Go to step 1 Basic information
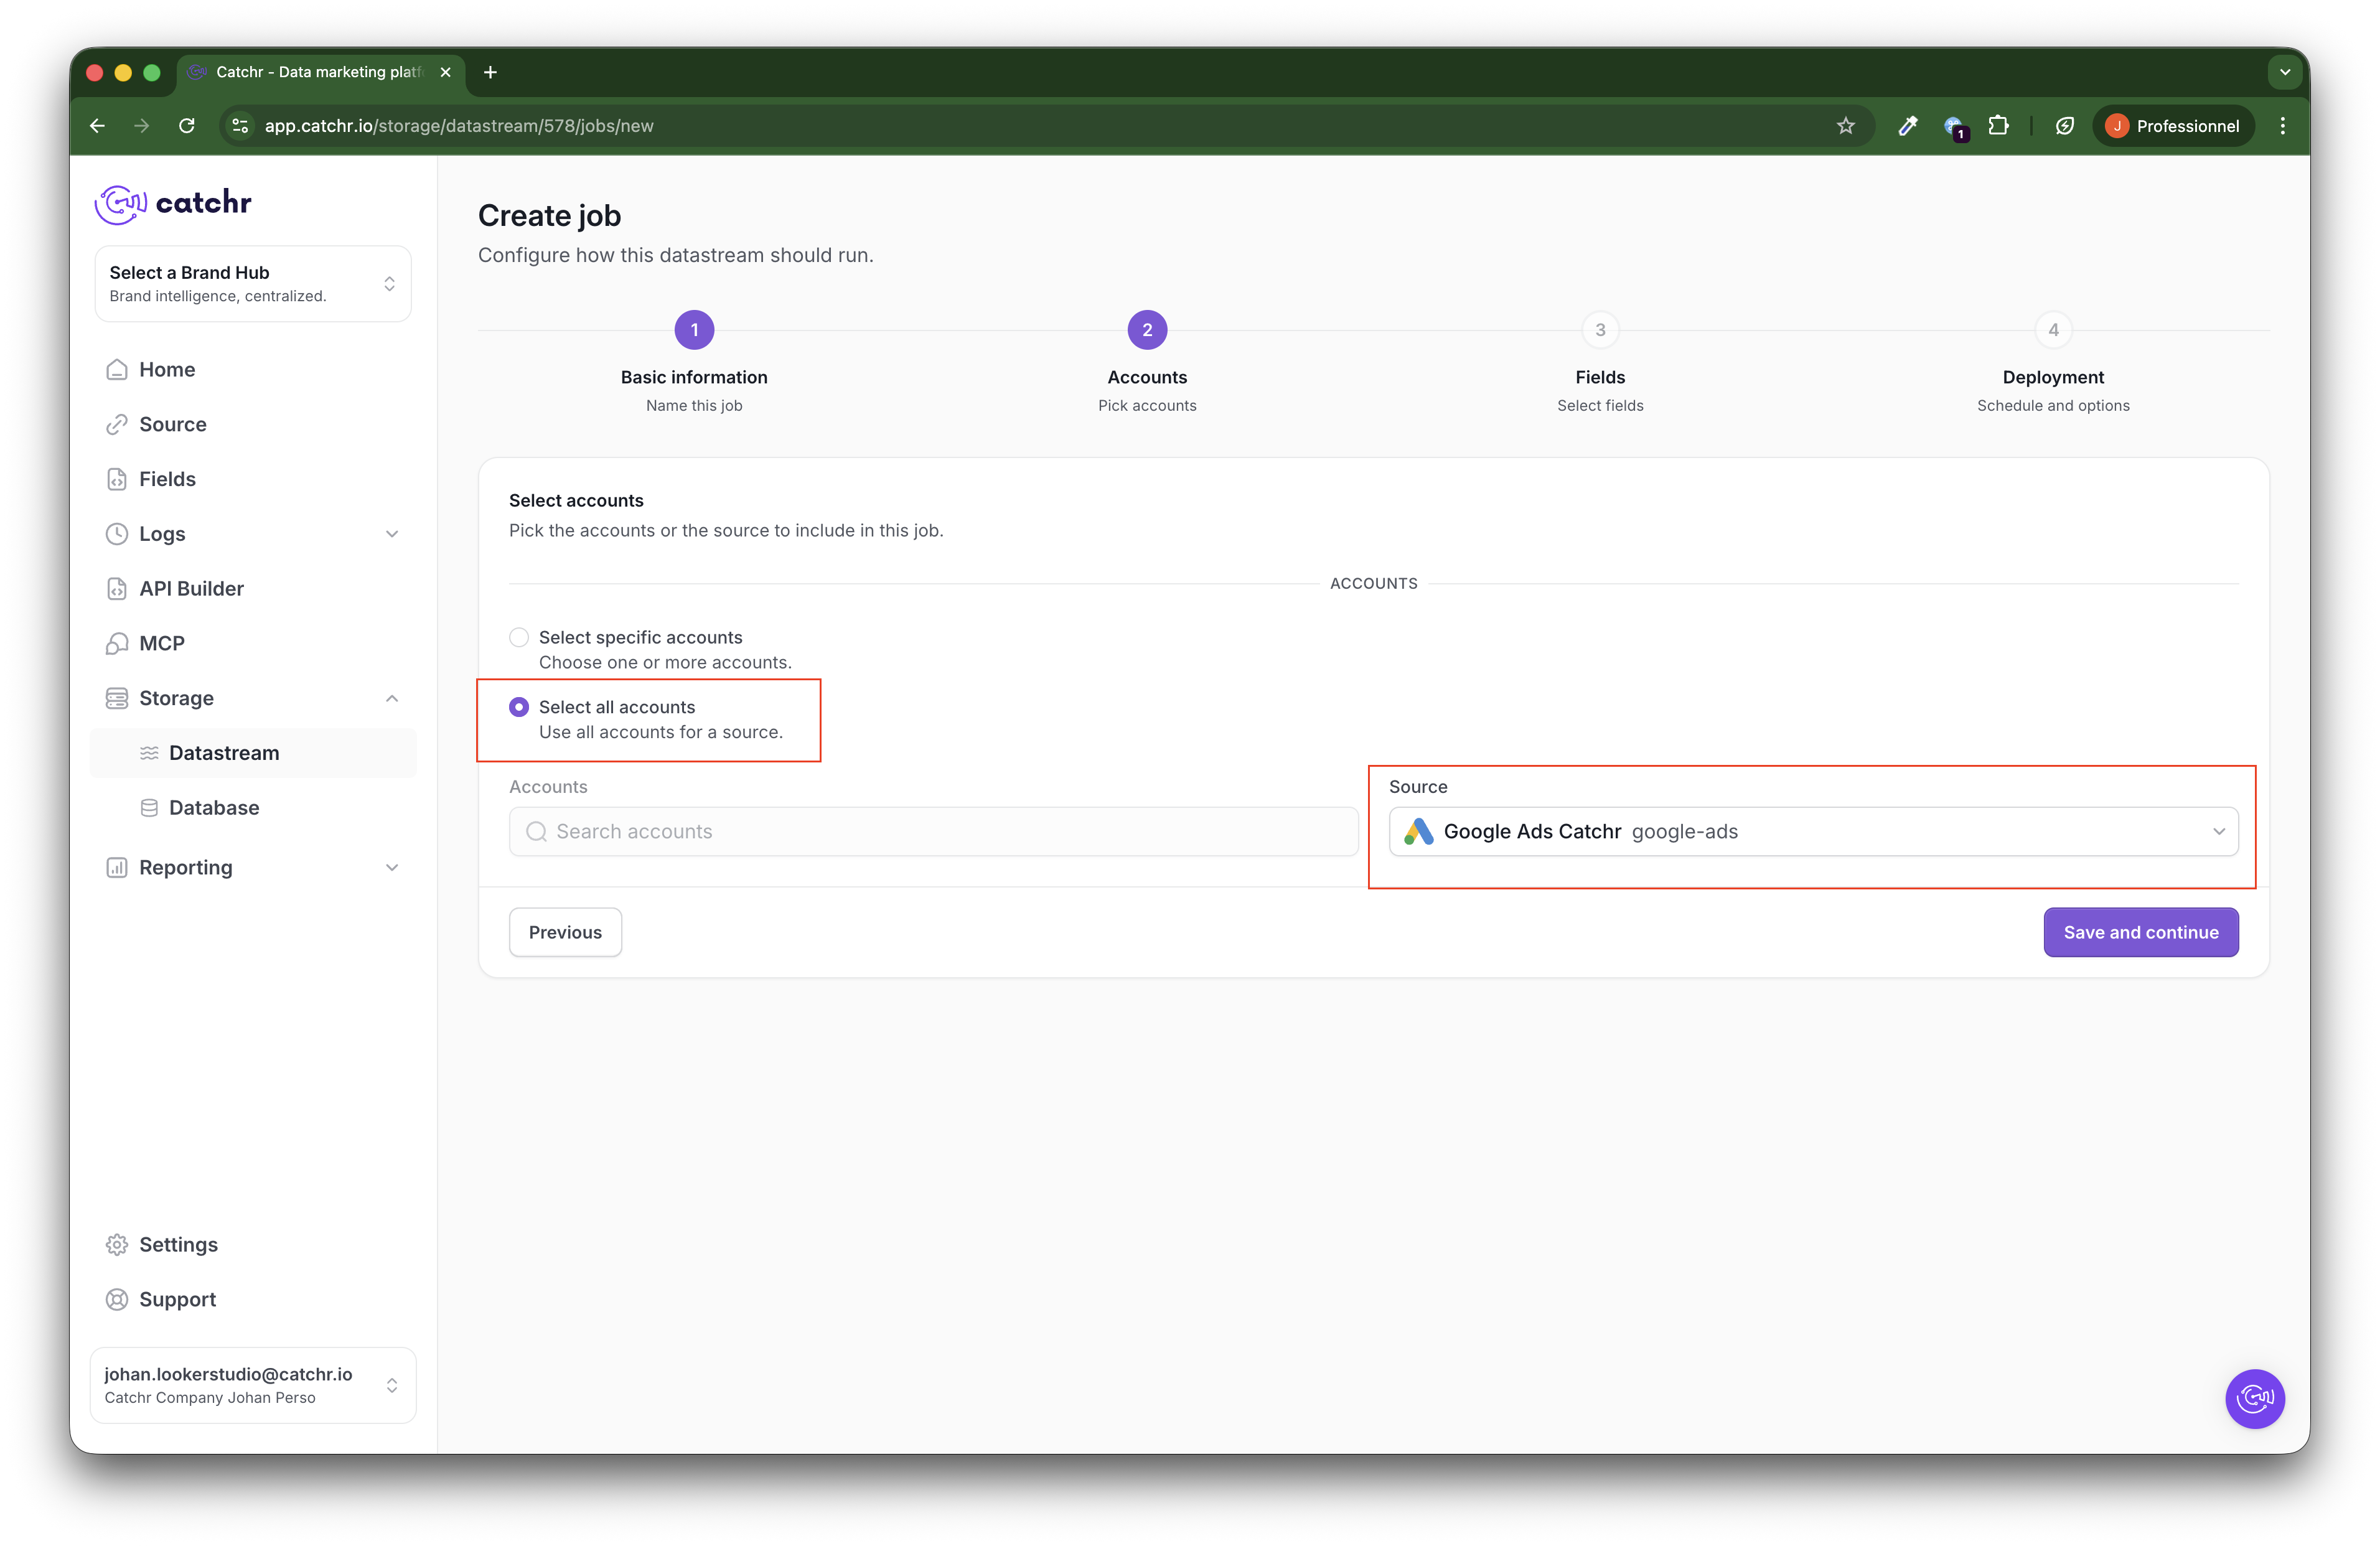This screenshot has height=1546, width=2380. click(x=694, y=330)
